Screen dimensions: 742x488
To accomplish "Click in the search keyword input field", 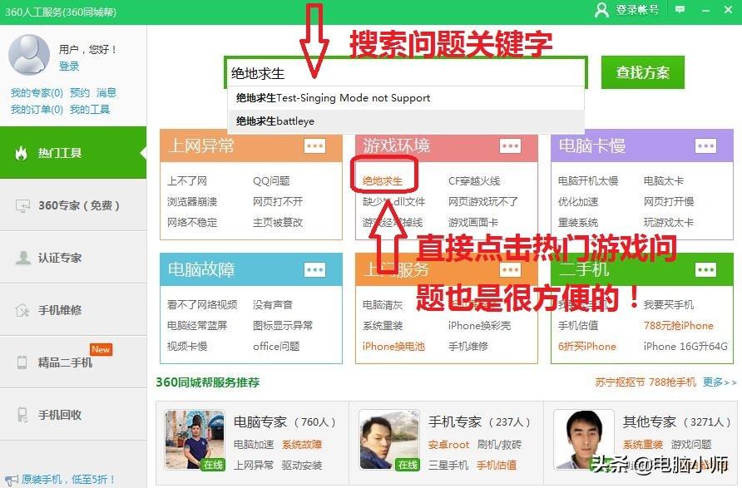I will coord(406,73).
